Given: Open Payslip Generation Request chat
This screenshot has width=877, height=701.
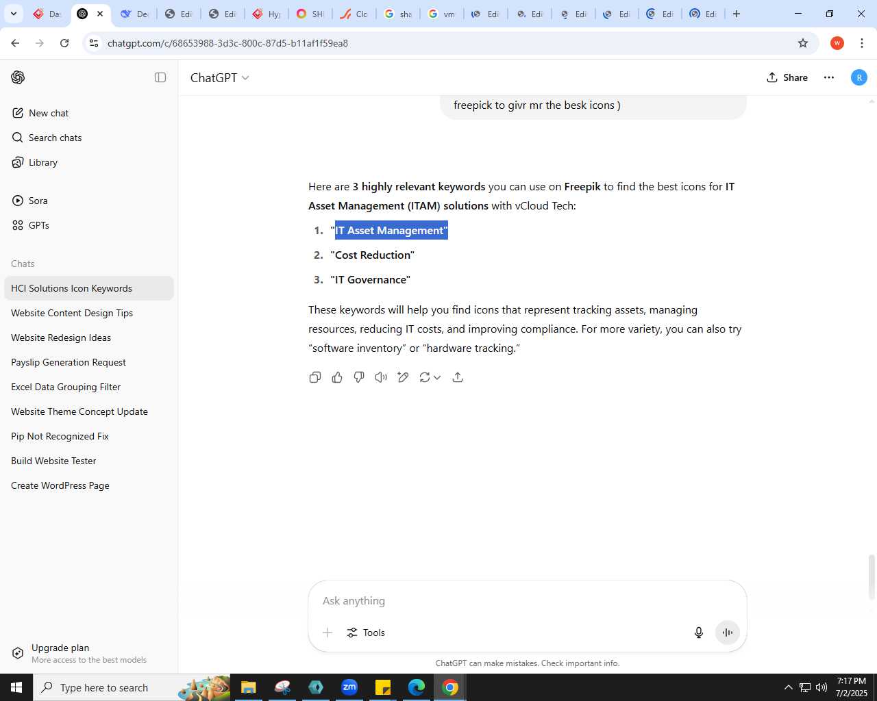Looking at the screenshot, I should coord(89,362).
